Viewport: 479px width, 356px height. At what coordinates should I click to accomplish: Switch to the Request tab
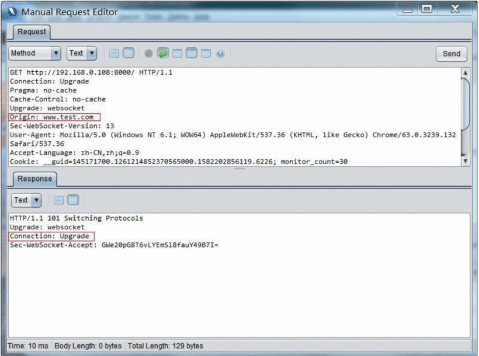click(31, 32)
